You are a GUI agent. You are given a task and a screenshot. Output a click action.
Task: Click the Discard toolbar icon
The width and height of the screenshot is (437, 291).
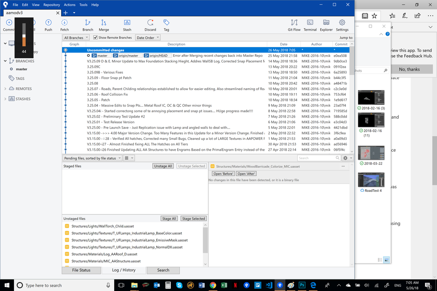coord(150,23)
